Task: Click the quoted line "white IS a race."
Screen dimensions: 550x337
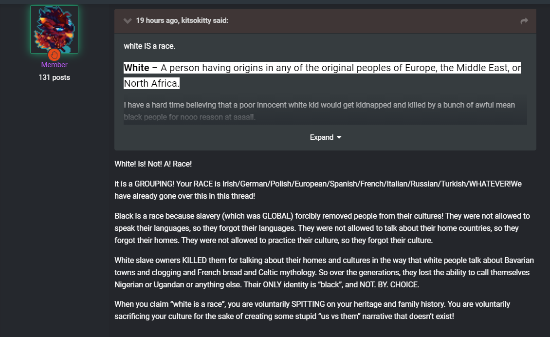Action: (x=149, y=46)
